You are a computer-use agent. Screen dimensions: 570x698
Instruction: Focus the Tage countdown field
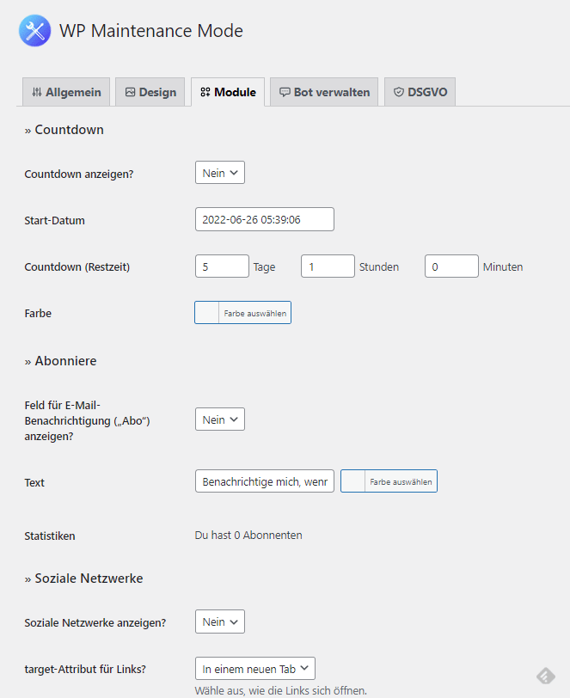(222, 266)
